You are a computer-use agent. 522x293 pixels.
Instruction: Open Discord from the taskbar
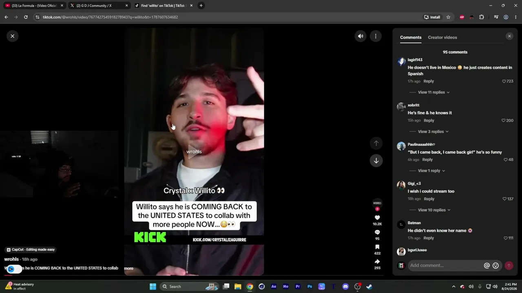tap(345, 286)
